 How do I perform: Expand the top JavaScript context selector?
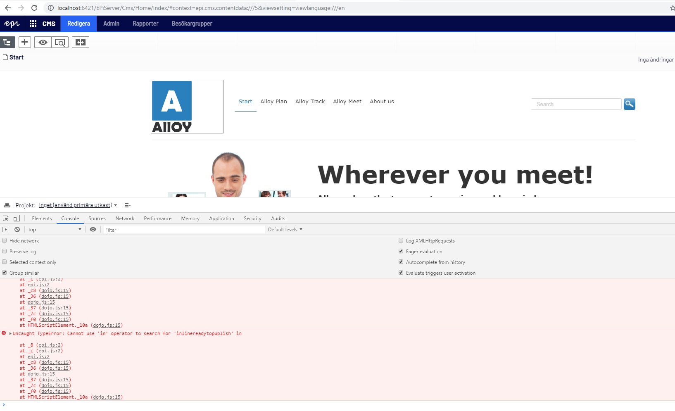pyautogui.click(x=55, y=230)
